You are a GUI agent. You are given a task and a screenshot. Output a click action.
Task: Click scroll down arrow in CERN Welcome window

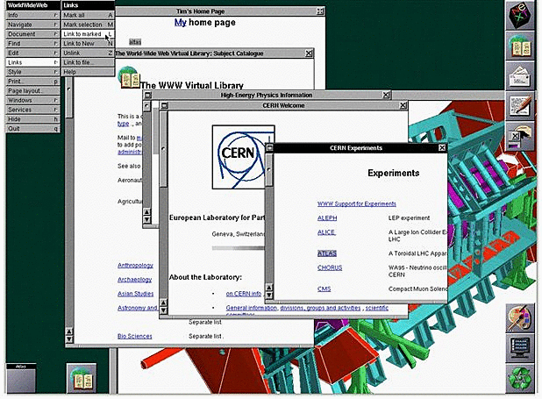(163, 310)
